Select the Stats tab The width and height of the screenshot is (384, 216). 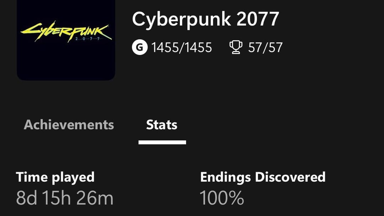[162, 125]
